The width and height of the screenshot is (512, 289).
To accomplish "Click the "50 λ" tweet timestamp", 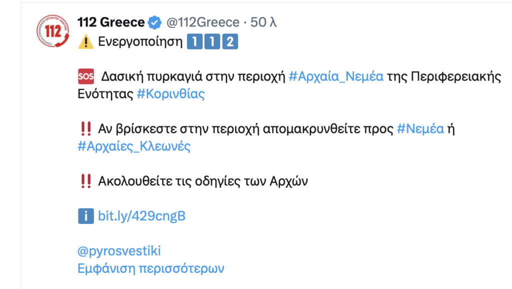I will 263,22.
